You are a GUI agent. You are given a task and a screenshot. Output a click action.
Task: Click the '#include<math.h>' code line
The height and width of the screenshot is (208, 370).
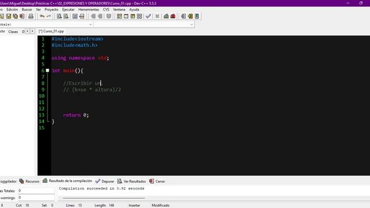[x=75, y=45]
